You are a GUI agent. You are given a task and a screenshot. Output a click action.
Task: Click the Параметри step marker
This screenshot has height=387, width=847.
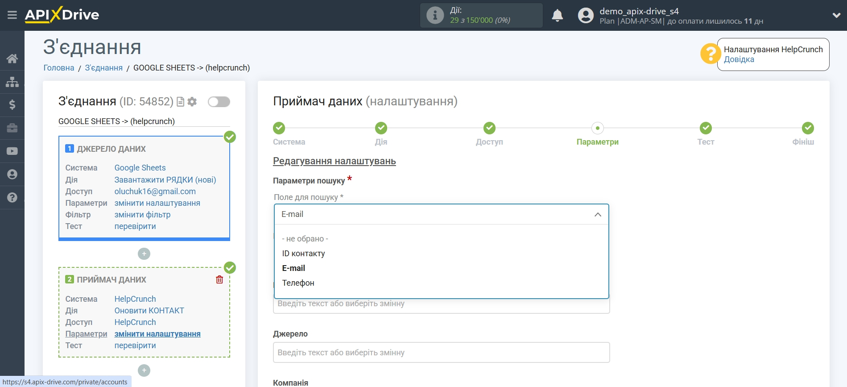(x=598, y=128)
